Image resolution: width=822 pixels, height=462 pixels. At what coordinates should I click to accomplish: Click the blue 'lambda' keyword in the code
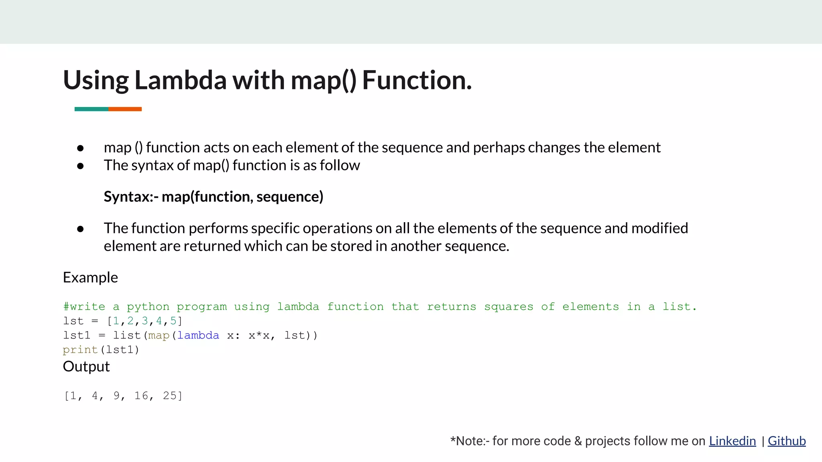pyautogui.click(x=198, y=336)
